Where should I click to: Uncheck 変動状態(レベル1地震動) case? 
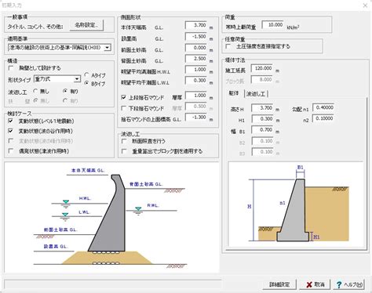click(10, 121)
